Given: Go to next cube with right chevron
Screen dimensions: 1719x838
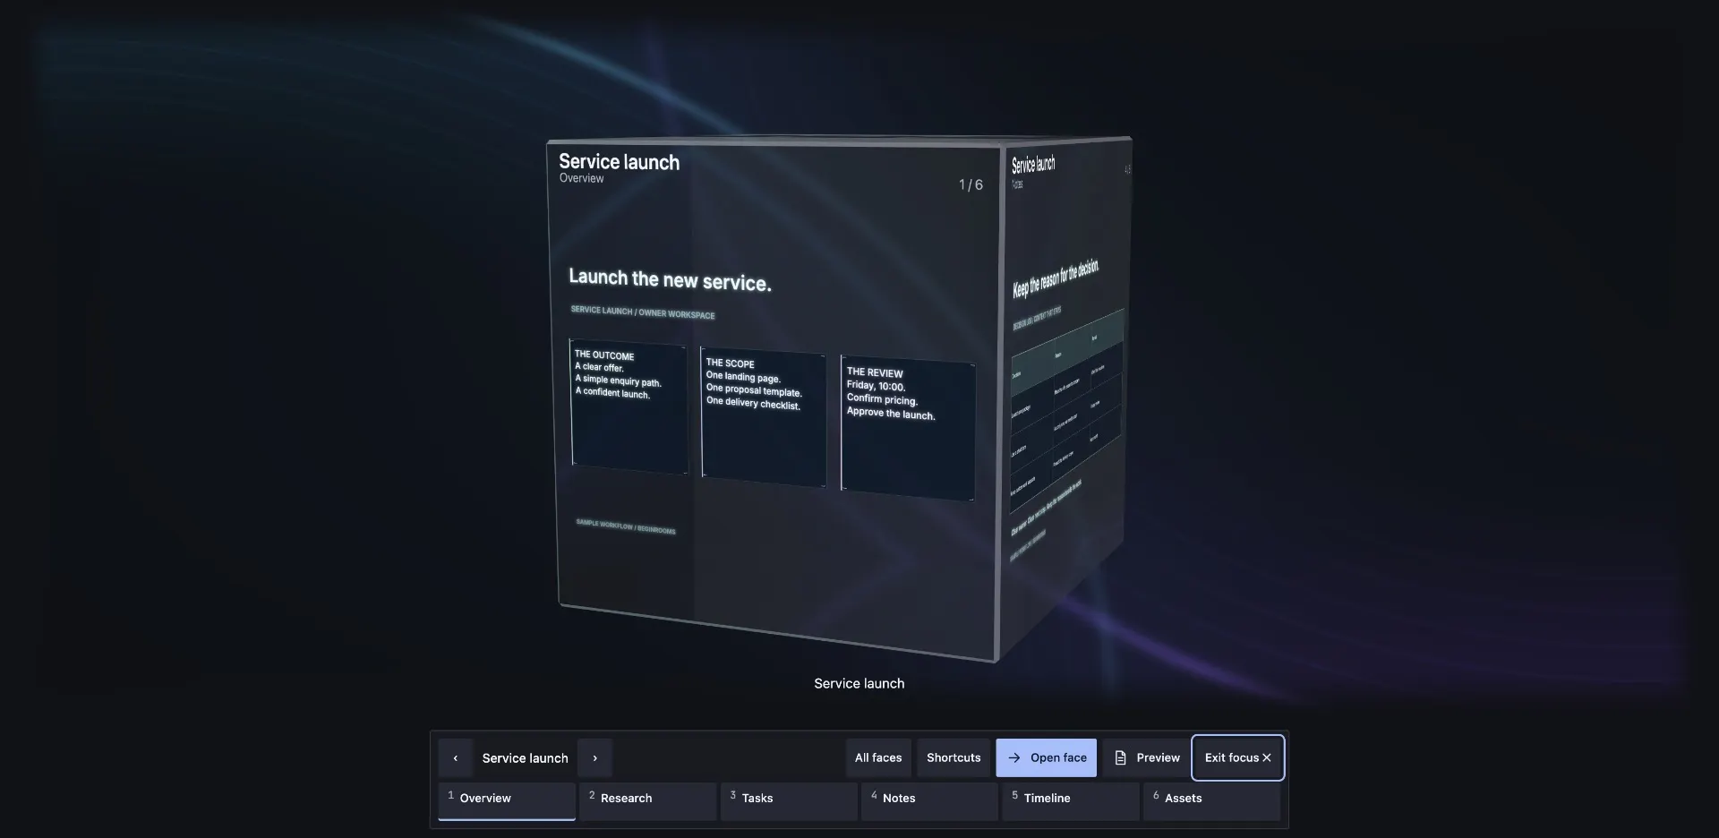Looking at the screenshot, I should (x=594, y=757).
